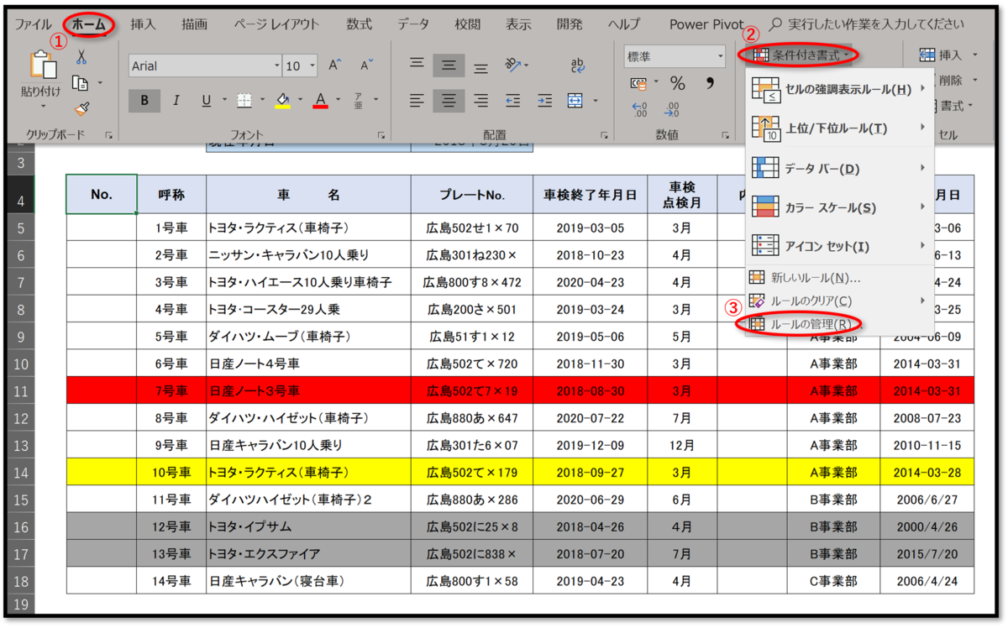Click the Cut scissors icon
The height and width of the screenshot is (628, 1008).
(81, 57)
